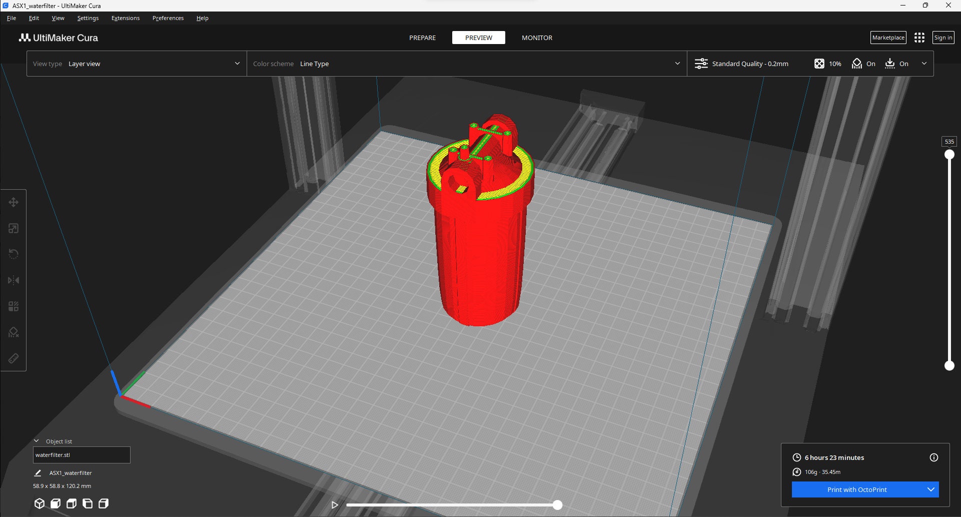Open the Color scheme dropdown

[465, 64]
